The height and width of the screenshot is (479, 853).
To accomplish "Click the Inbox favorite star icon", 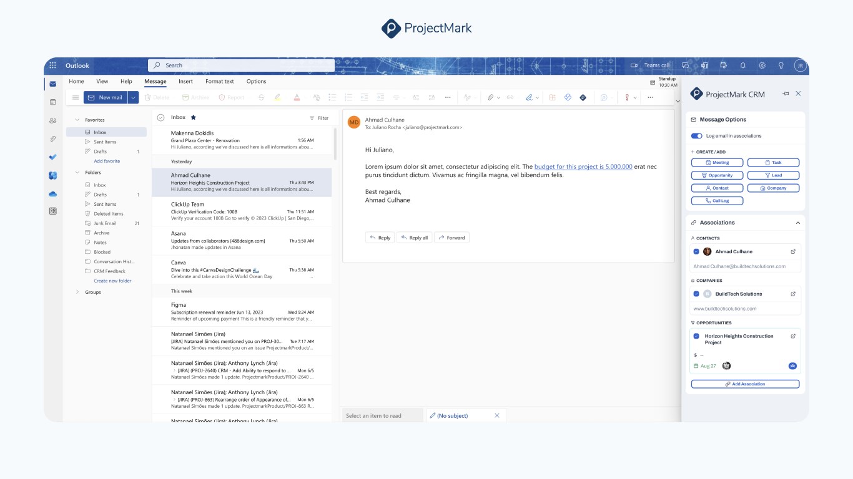I will coord(193,117).
